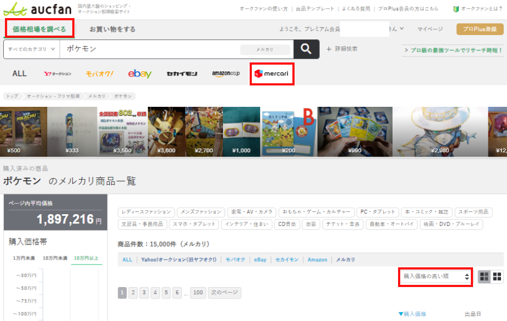Expand the 詳細検索 advanced search
This screenshot has width=507, height=321.
[342, 49]
